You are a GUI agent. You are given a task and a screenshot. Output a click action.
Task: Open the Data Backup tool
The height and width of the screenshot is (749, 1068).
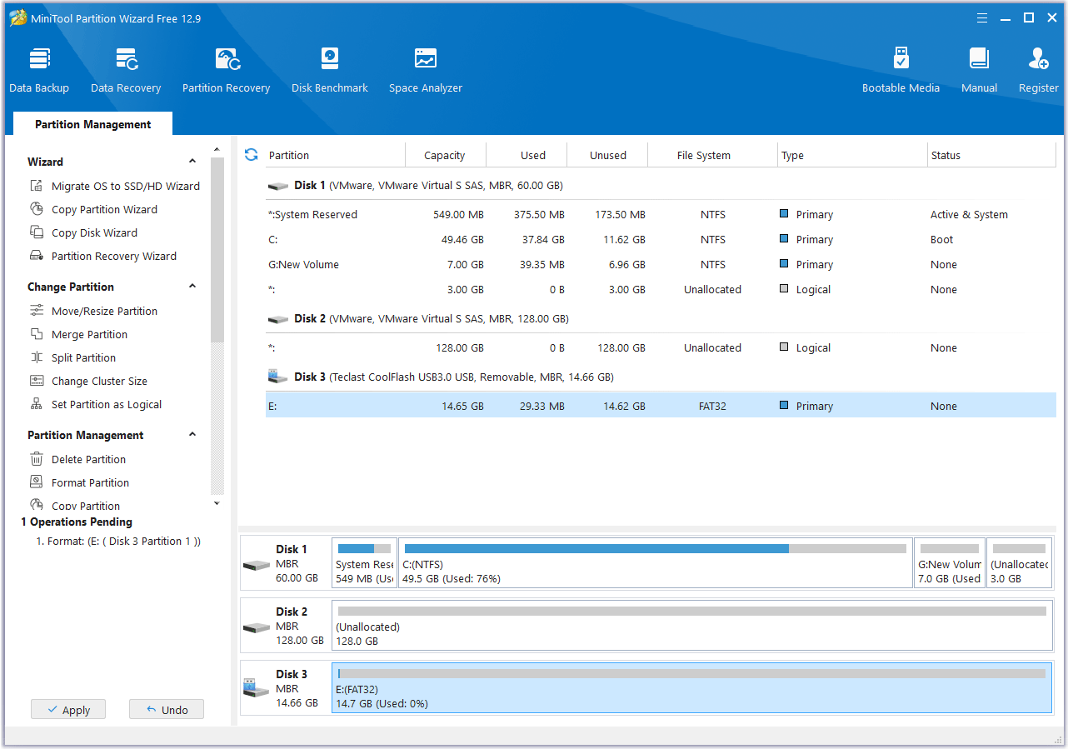point(39,70)
